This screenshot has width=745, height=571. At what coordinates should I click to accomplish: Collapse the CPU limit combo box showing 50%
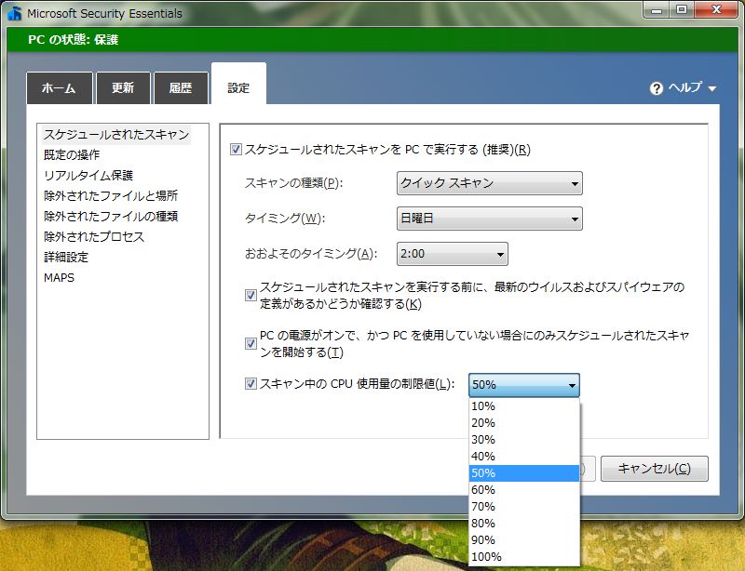pos(524,385)
